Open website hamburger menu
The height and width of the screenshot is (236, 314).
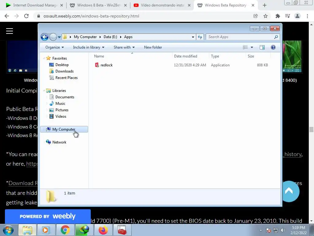[x=10, y=31]
